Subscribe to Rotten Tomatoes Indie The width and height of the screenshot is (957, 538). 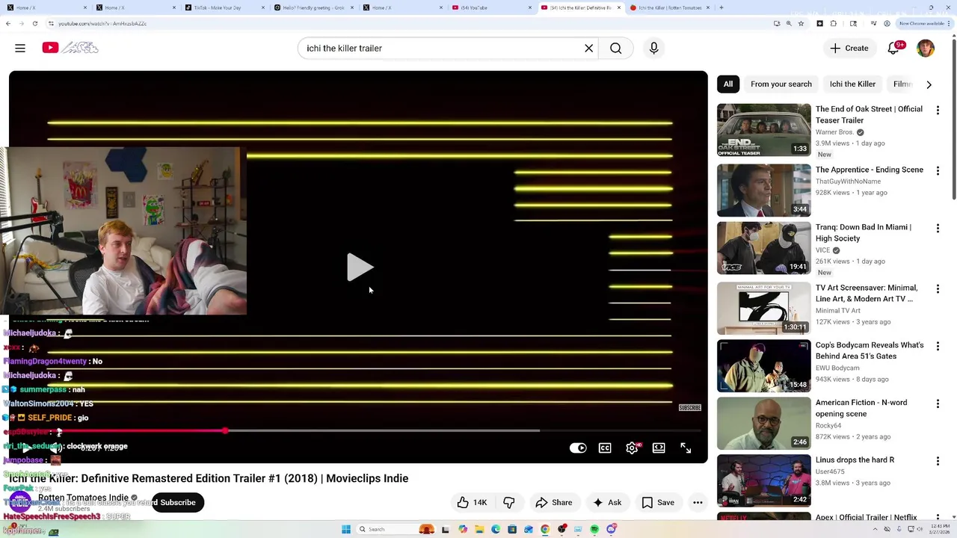178,502
